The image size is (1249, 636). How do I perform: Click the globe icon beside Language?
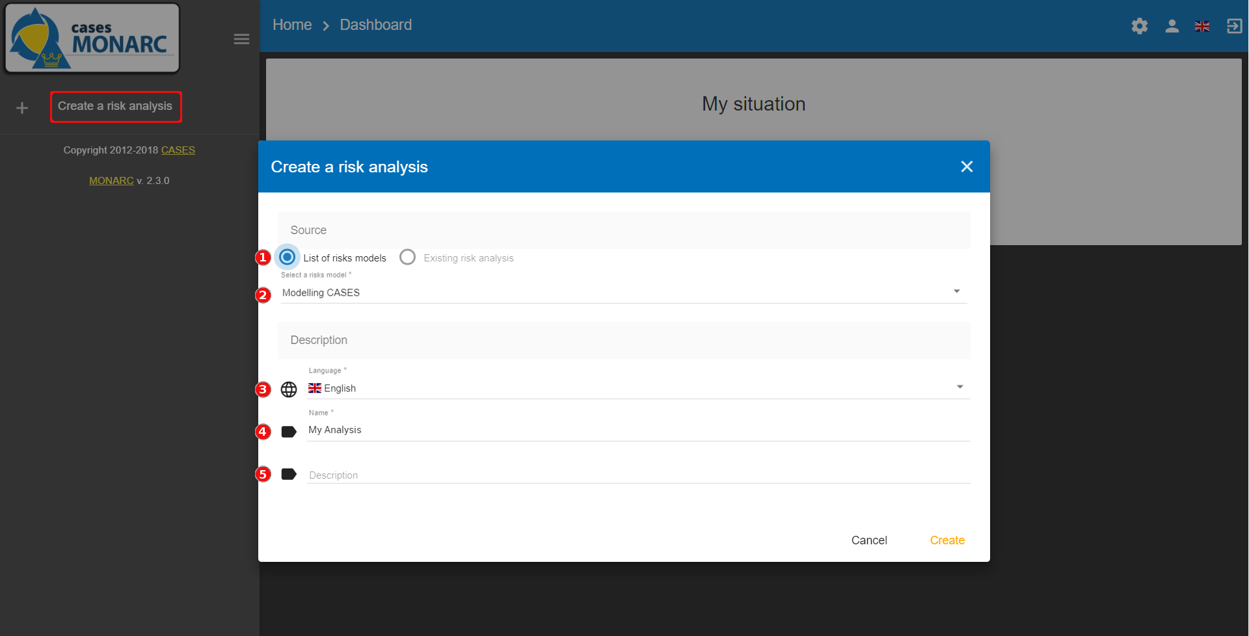(x=289, y=389)
